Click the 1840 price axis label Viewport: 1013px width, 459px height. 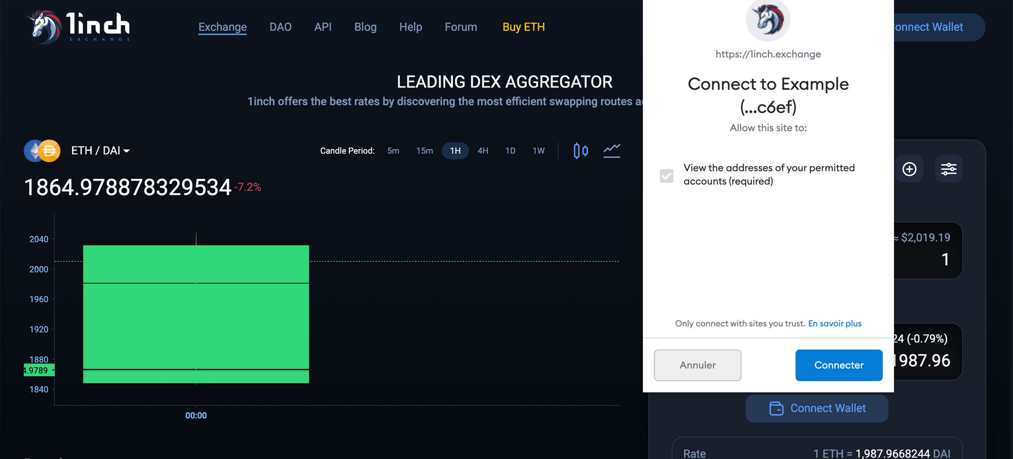[39, 389]
